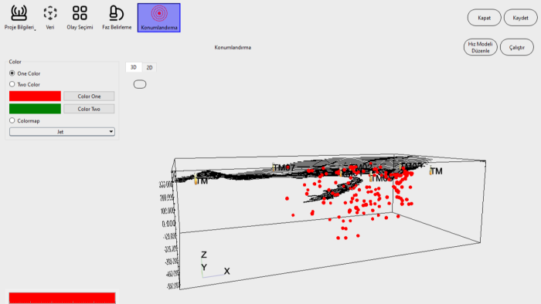The image size is (541, 304).
Task: Select Two Color radio button
Action: (12, 84)
